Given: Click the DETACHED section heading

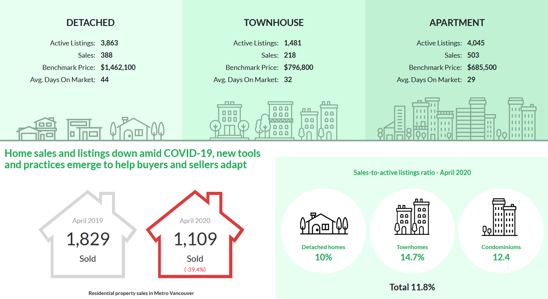Looking at the screenshot, I should (x=91, y=23).
